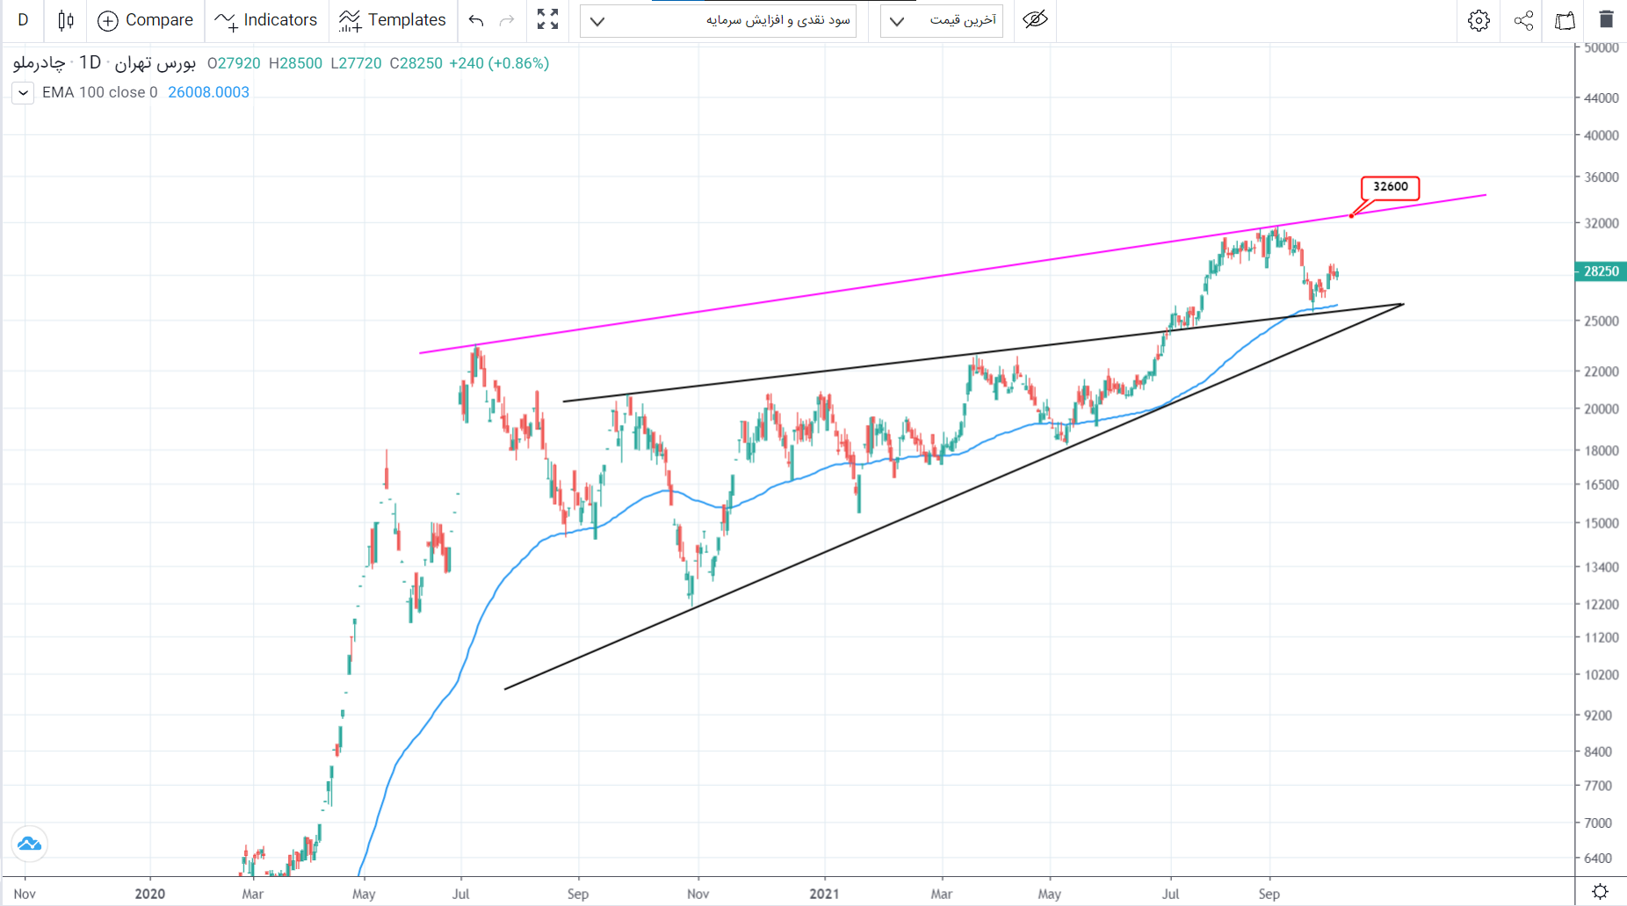Toggle the hide drawings eye icon
Viewport: 1627px width, 906px height.
click(x=1035, y=20)
